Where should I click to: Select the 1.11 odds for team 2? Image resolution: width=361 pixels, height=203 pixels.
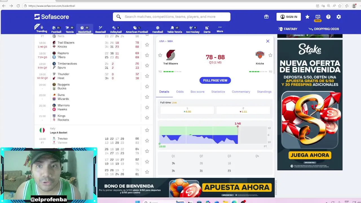243,110
